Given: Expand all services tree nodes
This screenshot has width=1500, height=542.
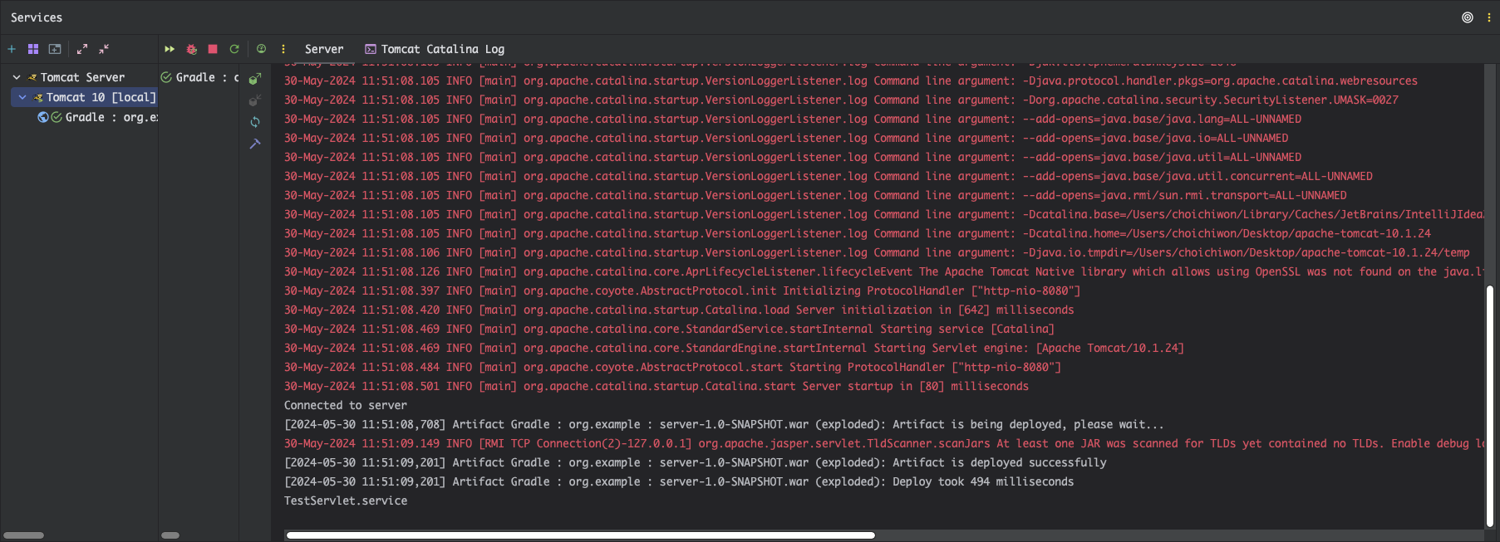Looking at the screenshot, I should [82, 49].
